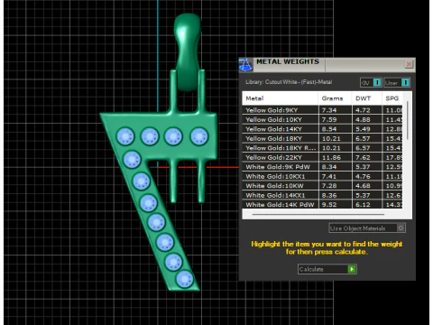The width and height of the screenshot is (433, 325).
Task: Select the Yellow Gold:22KY row
Action: tap(322, 157)
